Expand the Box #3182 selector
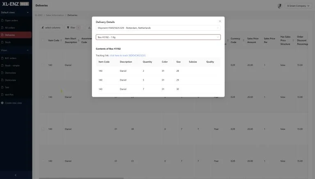Viewport: 315px width, 179px height. pos(158,37)
